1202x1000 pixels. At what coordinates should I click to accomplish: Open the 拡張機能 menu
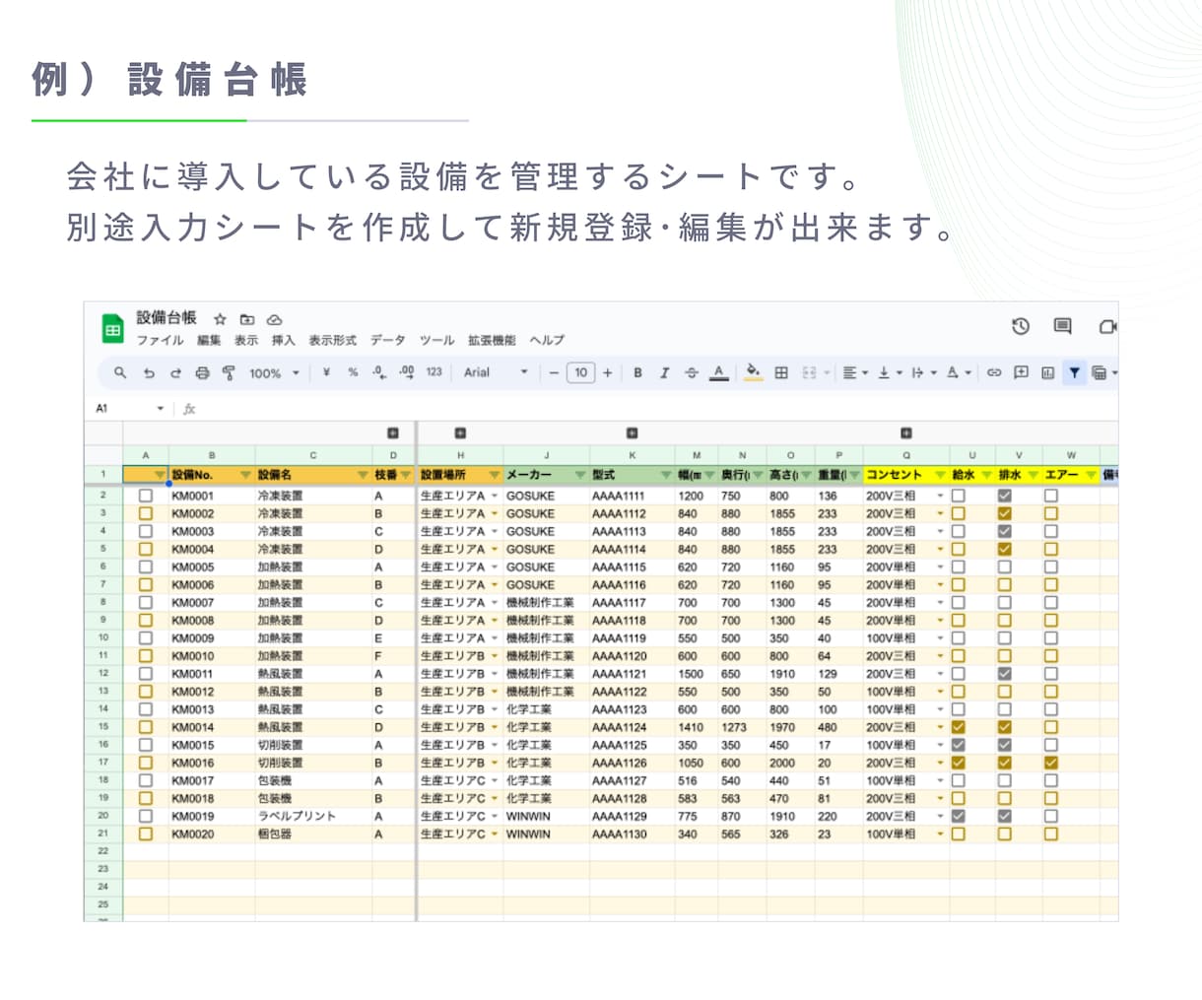click(492, 340)
